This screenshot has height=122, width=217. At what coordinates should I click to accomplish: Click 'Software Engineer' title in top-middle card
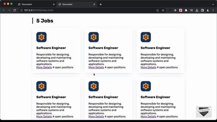pos(103,48)
